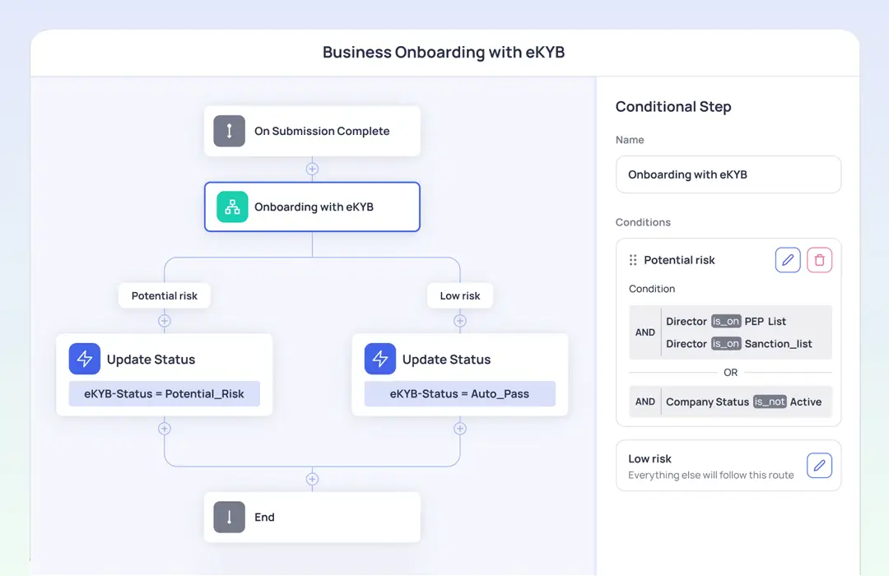Toggle the is_on operator for Sanction_list

725,343
